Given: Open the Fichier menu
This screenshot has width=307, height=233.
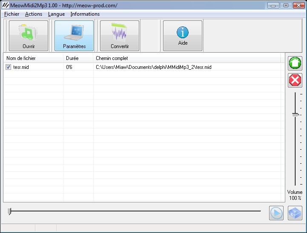Looking at the screenshot, I should [x=12, y=14].
